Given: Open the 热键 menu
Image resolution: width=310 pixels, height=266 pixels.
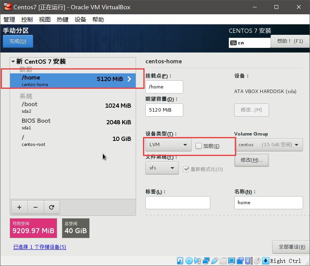Looking at the screenshot, I should [63, 19].
